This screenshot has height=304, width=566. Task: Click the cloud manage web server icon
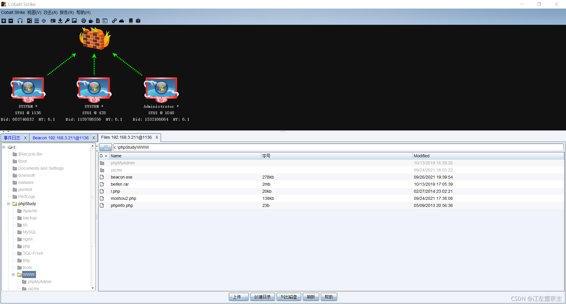pos(121,21)
